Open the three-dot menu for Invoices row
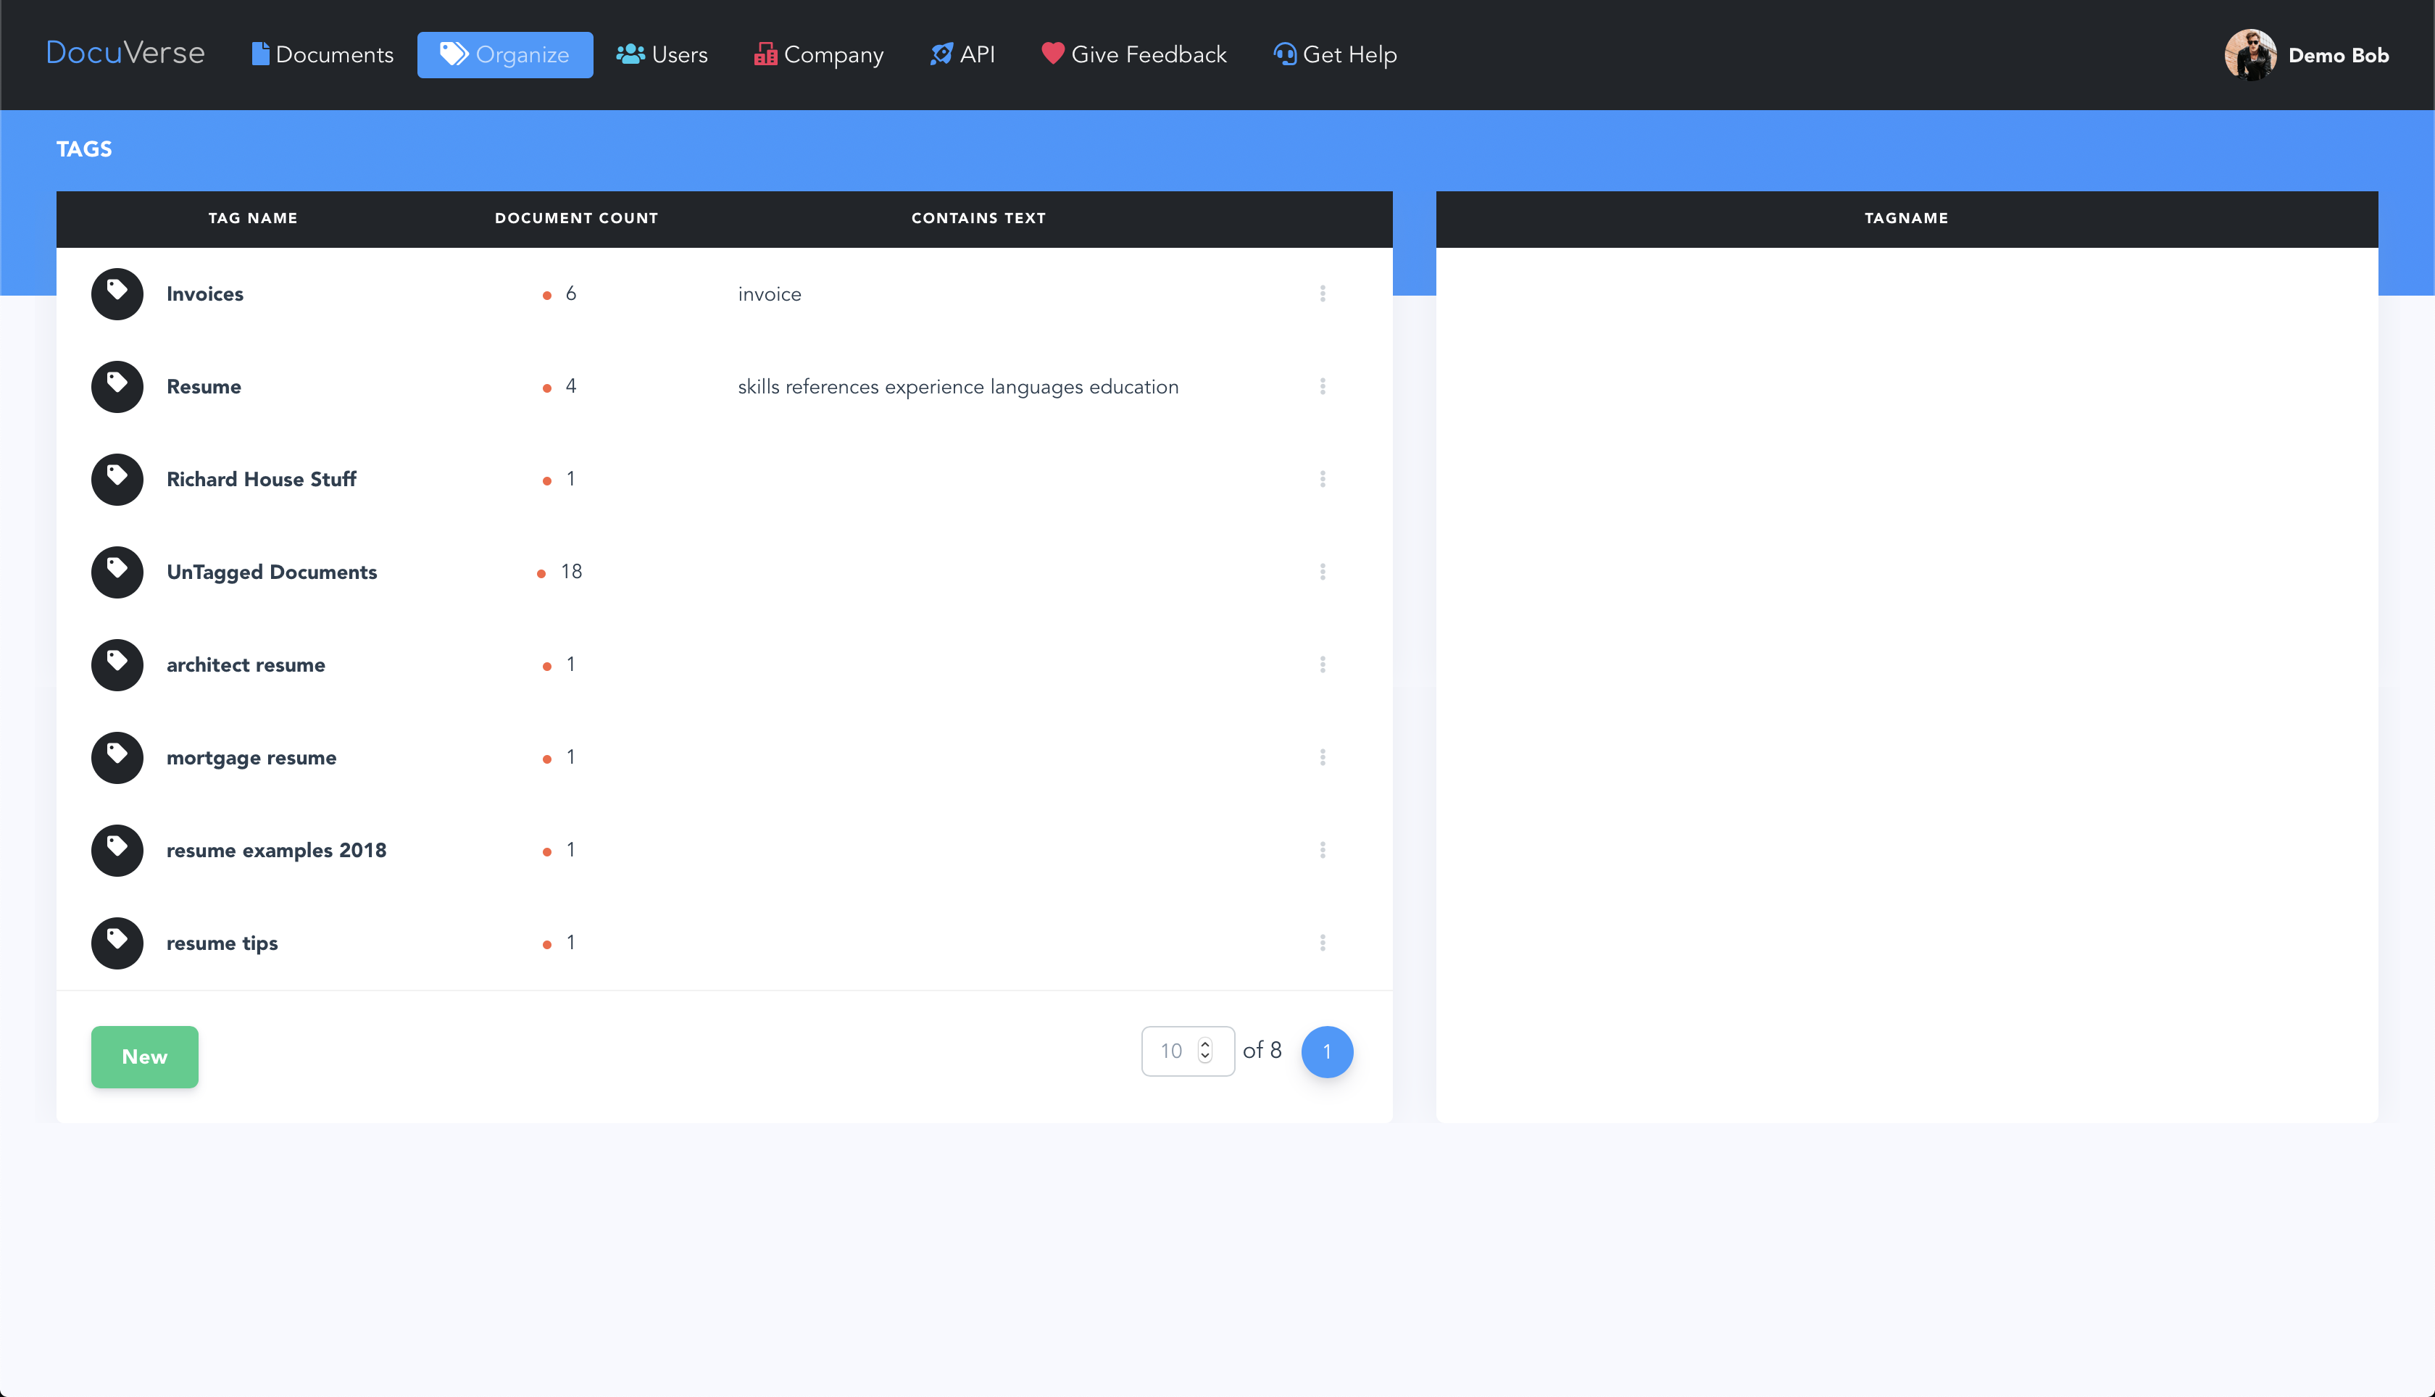Screen dimensions: 2435x1397 pyautogui.click(x=1322, y=293)
